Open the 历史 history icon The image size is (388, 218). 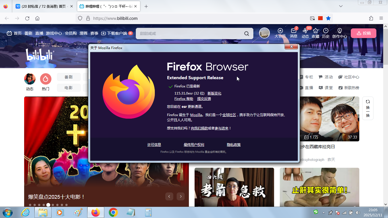[x=326, y=33]
